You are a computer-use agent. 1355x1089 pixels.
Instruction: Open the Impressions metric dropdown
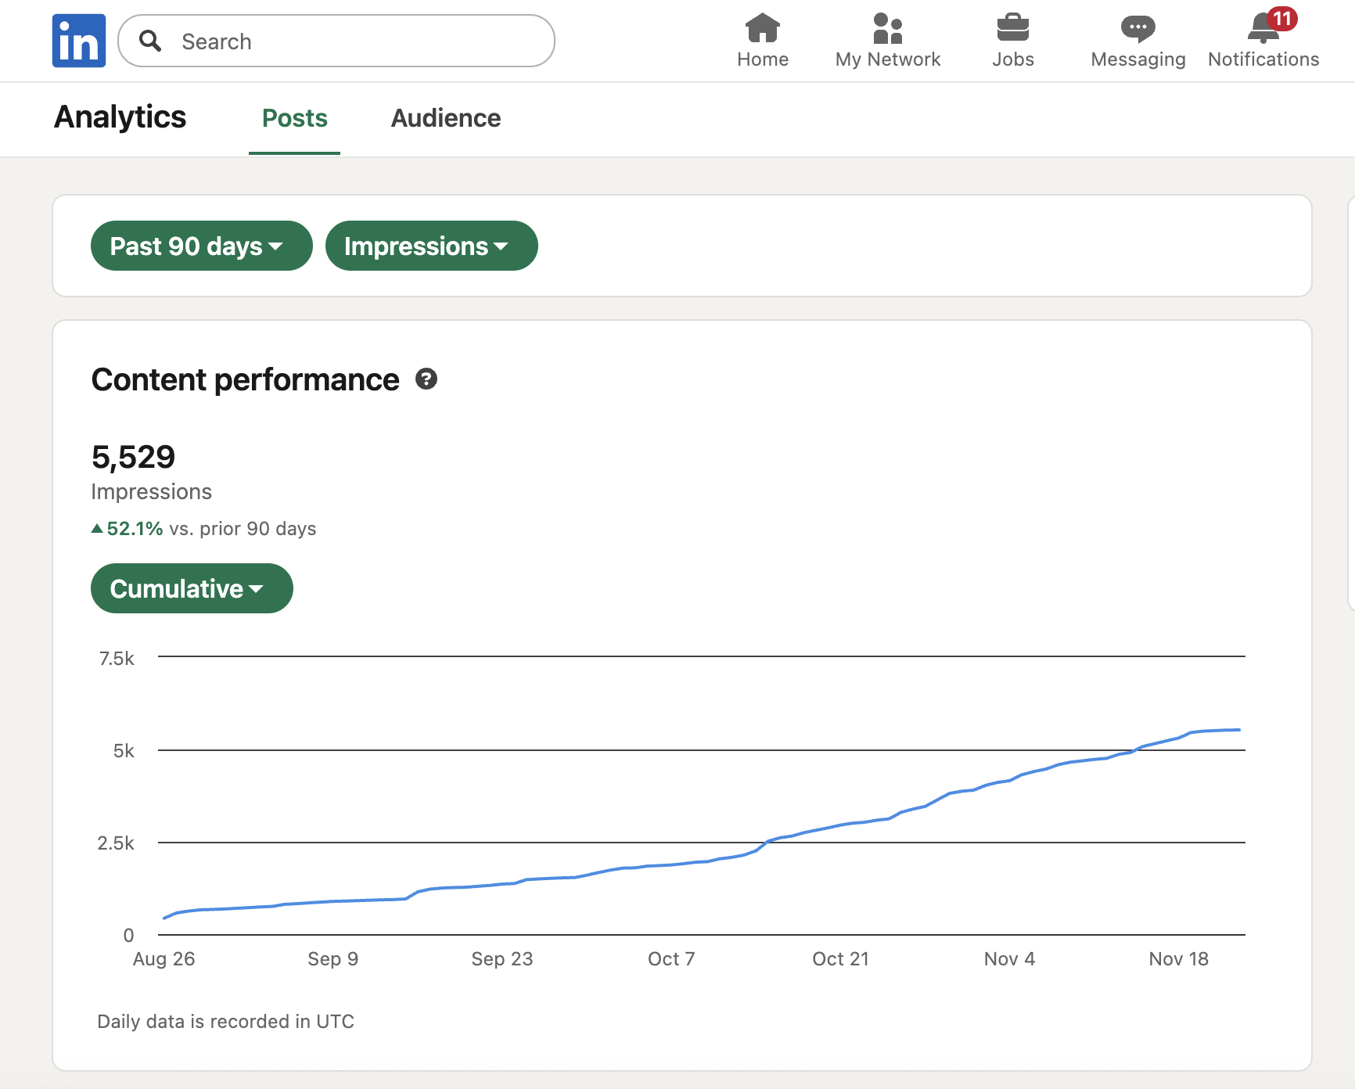(x=431, y=246)
